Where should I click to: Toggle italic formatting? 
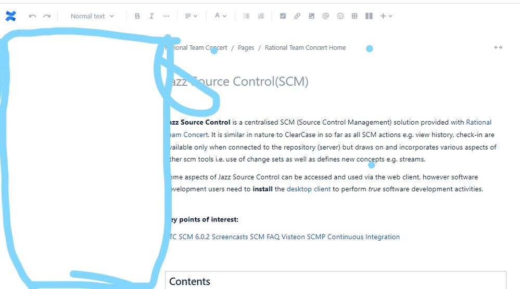point(151,16)
